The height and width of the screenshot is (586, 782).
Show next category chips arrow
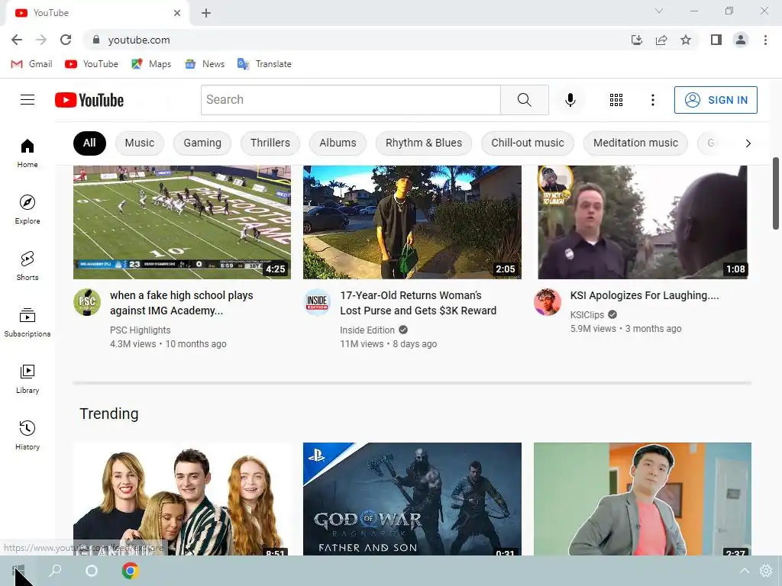(748, 143)
